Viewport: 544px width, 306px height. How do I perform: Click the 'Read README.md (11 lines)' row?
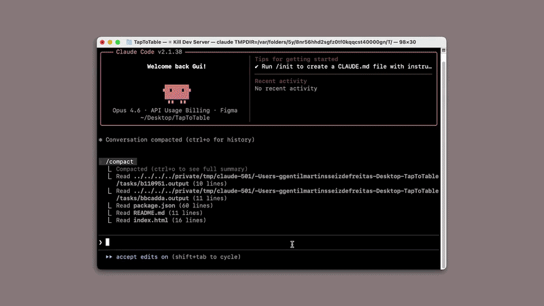coord(159,213)
